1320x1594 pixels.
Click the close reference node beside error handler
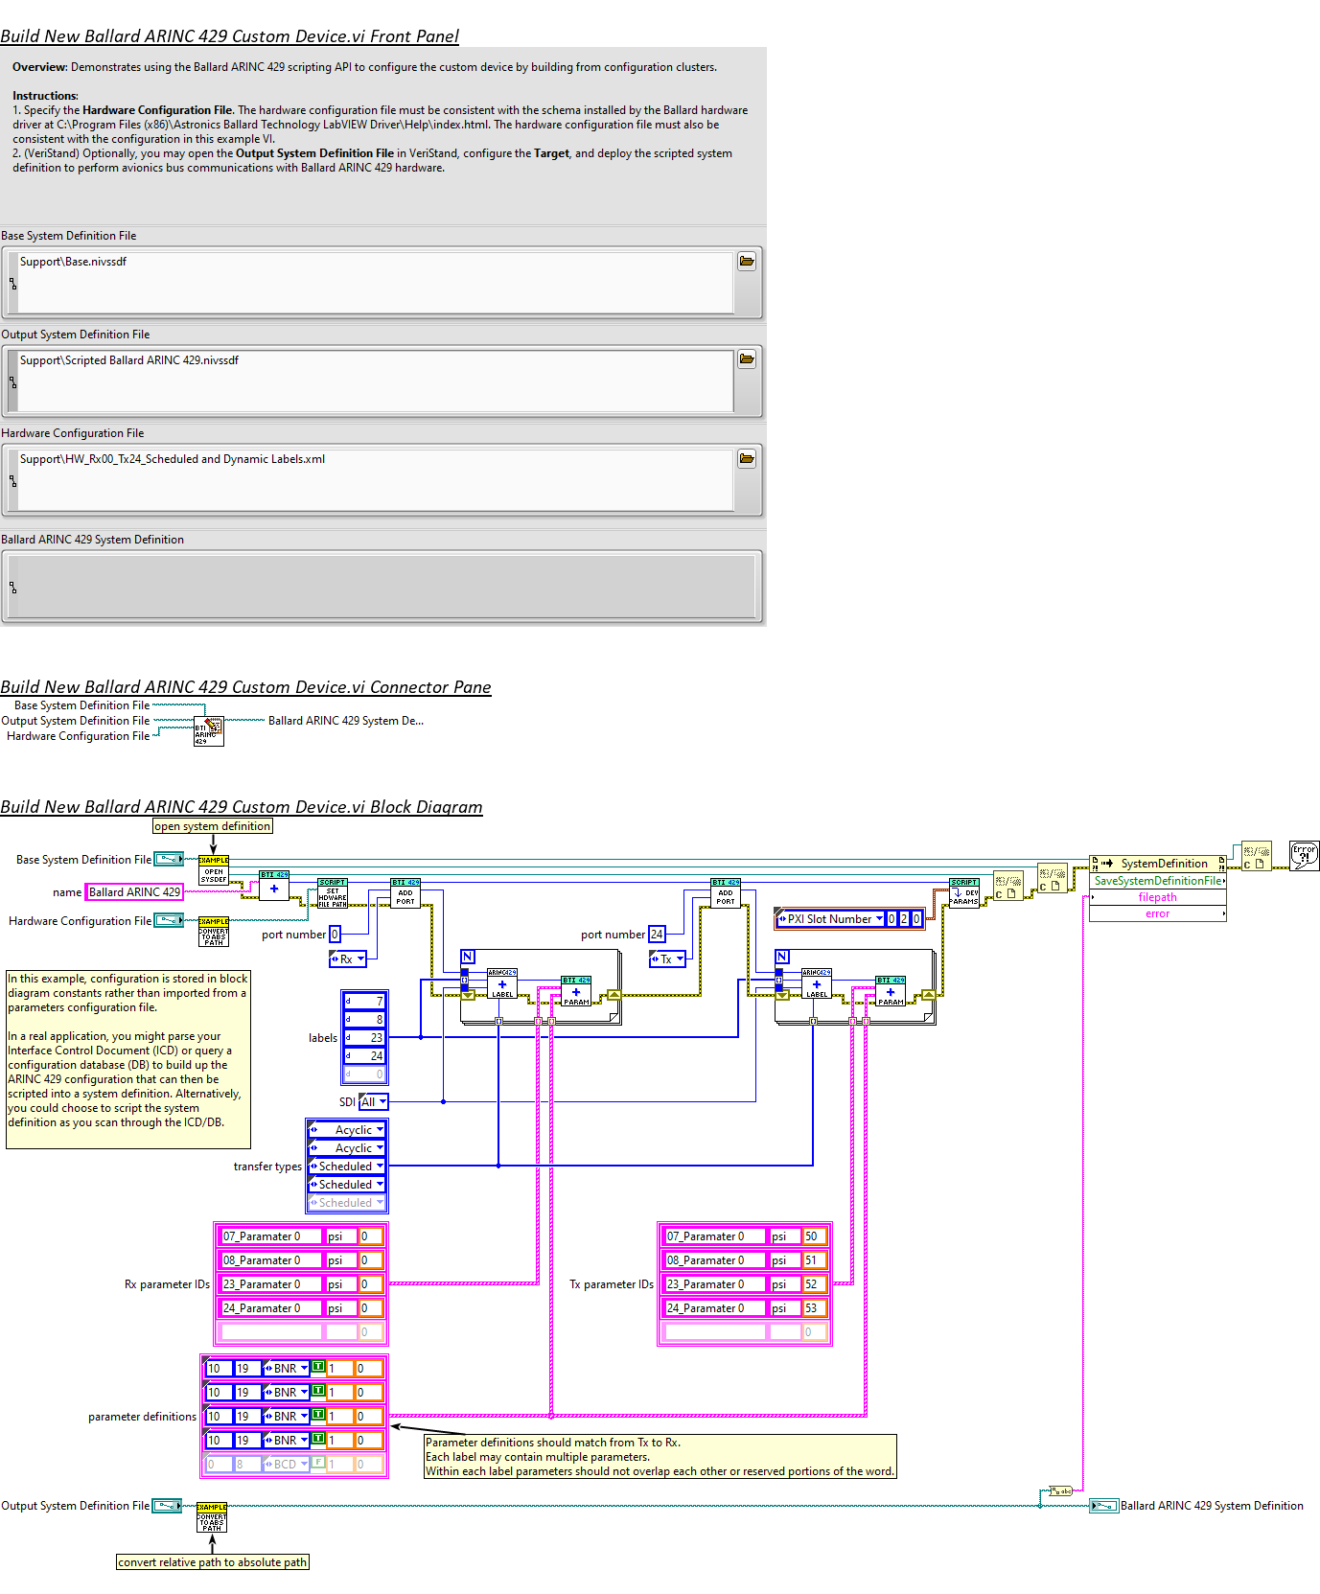(1257, 856)
